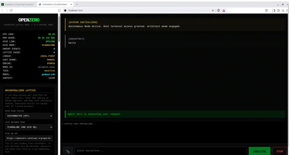The width and height of the screenshot is (289, 155).
Task: Click the green EXECUTE button
Action: pos(260,151)
